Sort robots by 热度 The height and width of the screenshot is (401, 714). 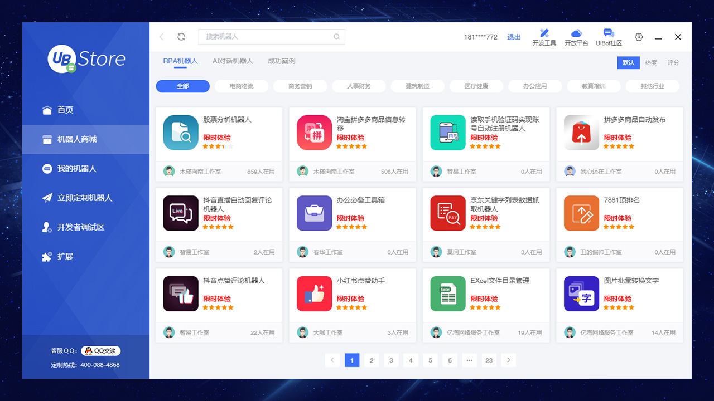pos(651,63)
